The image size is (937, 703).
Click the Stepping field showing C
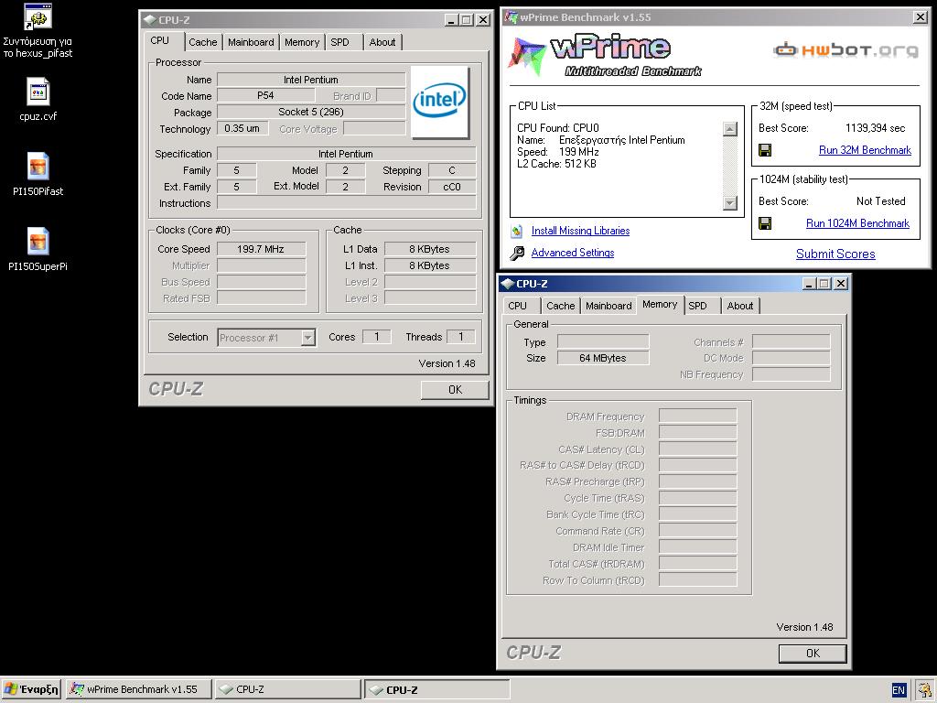click(452, 170)
